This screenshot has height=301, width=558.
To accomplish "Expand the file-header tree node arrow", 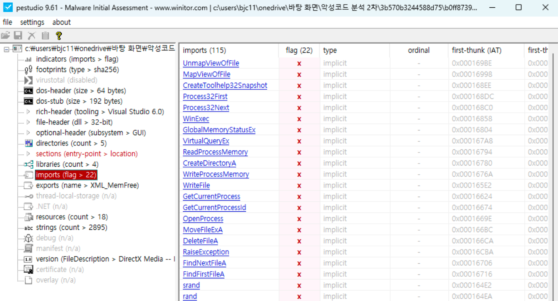I will click(28, 122).
